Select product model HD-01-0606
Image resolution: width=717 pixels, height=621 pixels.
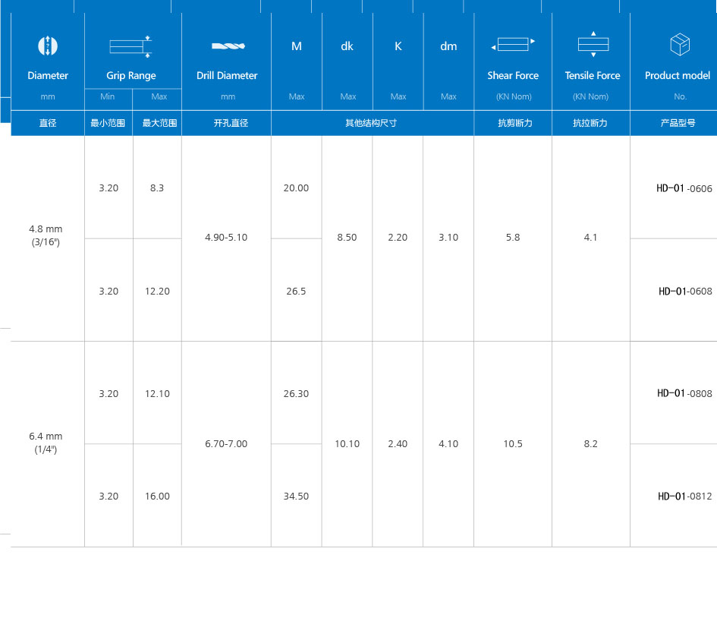[x=684, y=188]
